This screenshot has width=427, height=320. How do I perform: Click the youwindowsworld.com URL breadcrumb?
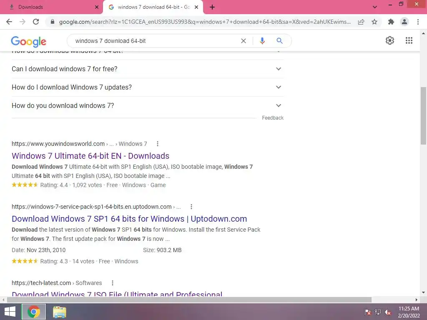point(79,144)
